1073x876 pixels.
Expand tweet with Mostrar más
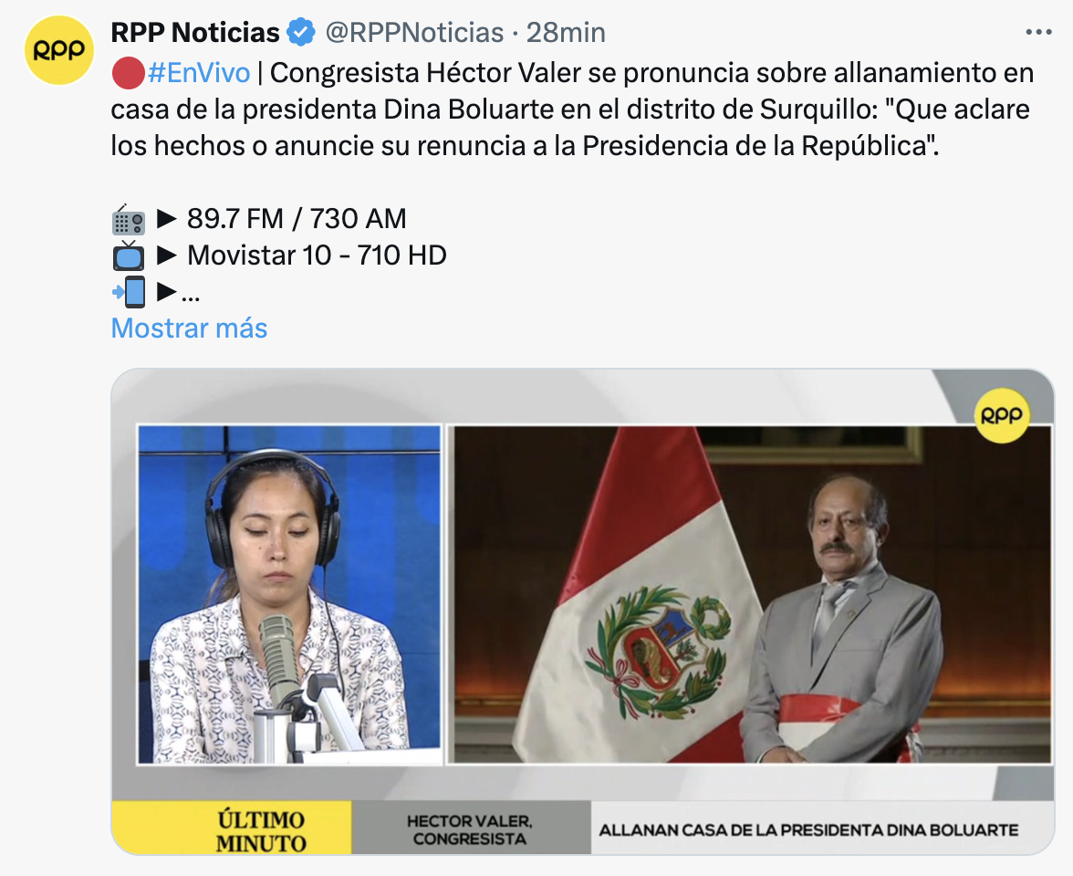point(189,328)
